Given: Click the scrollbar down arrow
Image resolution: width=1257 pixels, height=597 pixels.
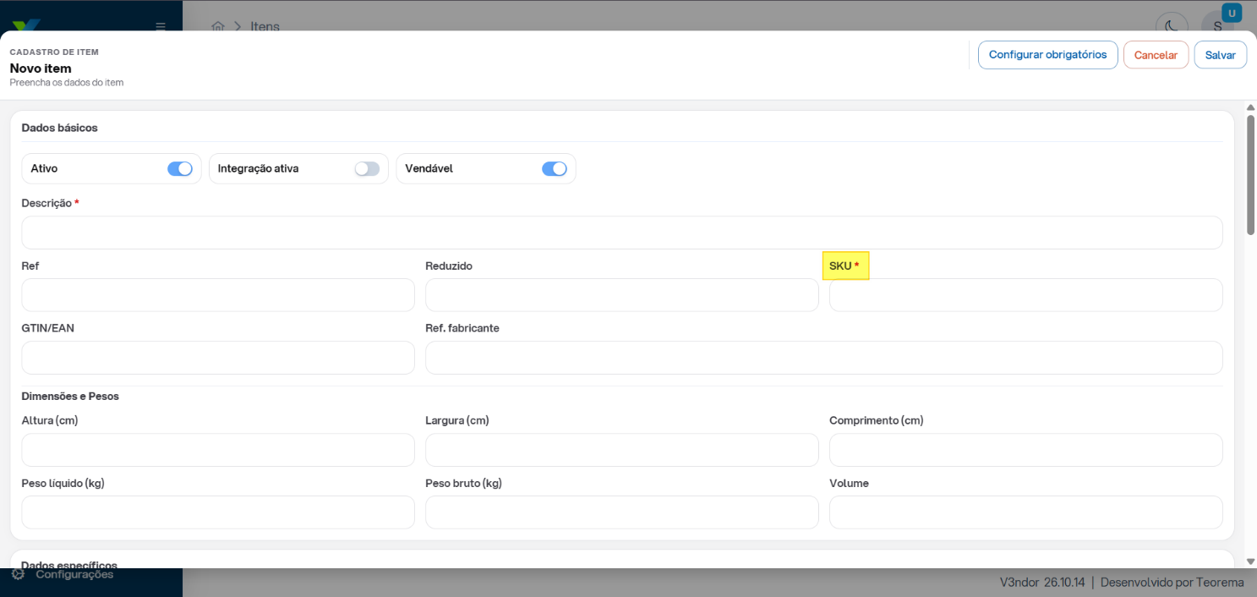Looking at the screenshot, I should click(x=1250, y=561).
